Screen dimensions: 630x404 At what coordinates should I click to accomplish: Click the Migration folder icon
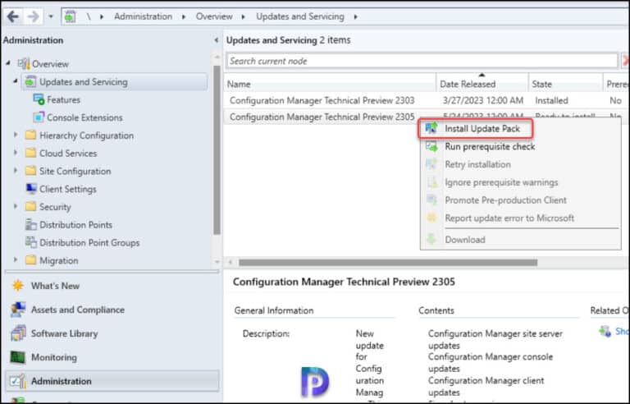(30, 260)
